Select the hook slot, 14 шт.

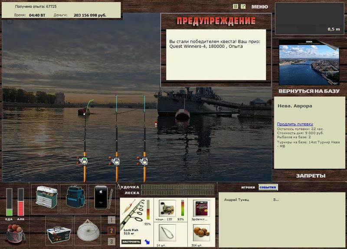tap(167, 233)
